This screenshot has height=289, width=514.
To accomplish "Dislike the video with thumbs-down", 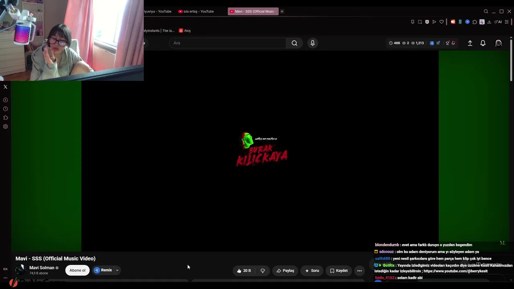I will 263,271.
